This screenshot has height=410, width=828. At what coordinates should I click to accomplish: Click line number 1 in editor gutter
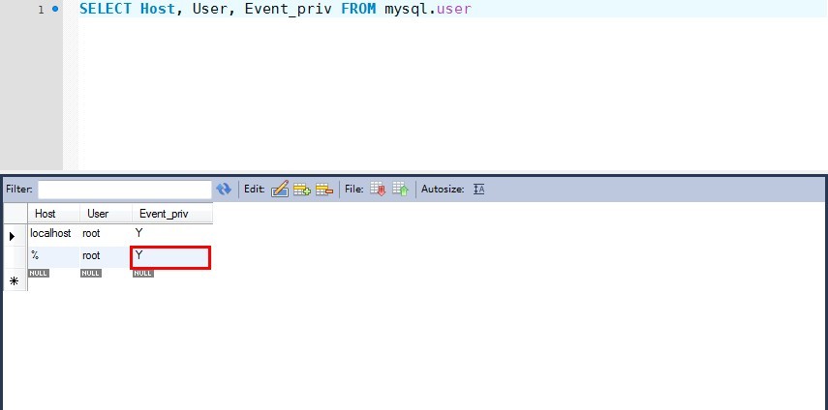[x=42, y=10]
